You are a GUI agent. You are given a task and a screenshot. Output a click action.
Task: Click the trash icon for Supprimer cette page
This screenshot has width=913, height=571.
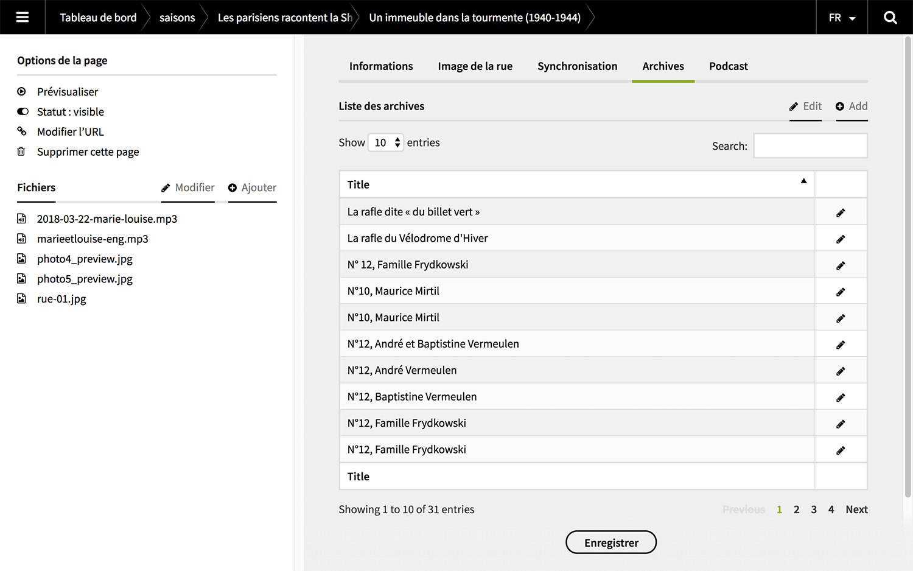(x=21, y=152)
